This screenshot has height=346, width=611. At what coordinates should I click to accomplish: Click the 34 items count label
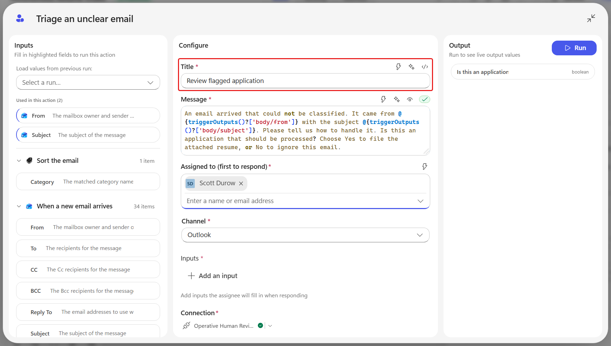coord(144,207)
